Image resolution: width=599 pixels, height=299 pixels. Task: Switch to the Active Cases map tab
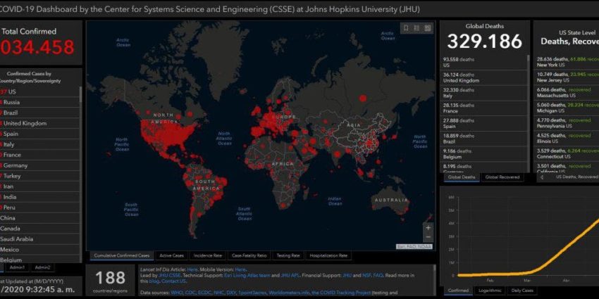(x=172, y=255)
